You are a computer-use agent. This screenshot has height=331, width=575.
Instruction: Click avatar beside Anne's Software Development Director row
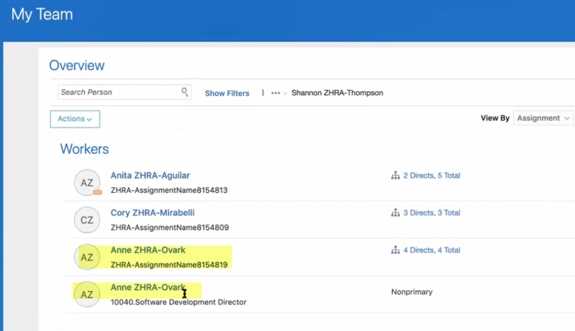point(87,294)
